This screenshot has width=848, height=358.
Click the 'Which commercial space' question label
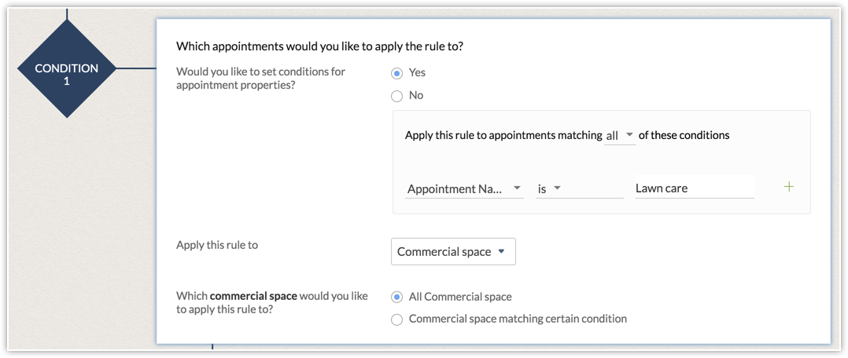[x=271, y=303]
